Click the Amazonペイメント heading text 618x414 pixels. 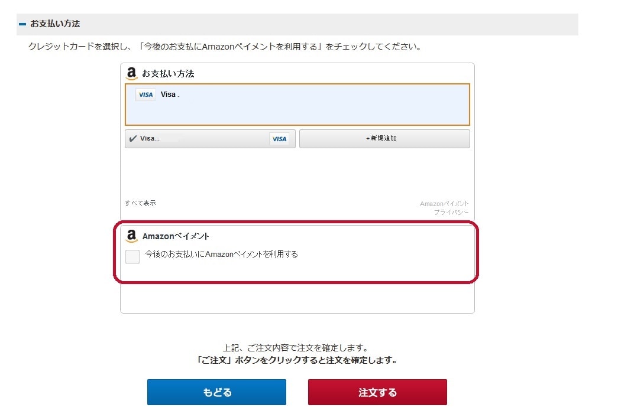coord(176,236)
